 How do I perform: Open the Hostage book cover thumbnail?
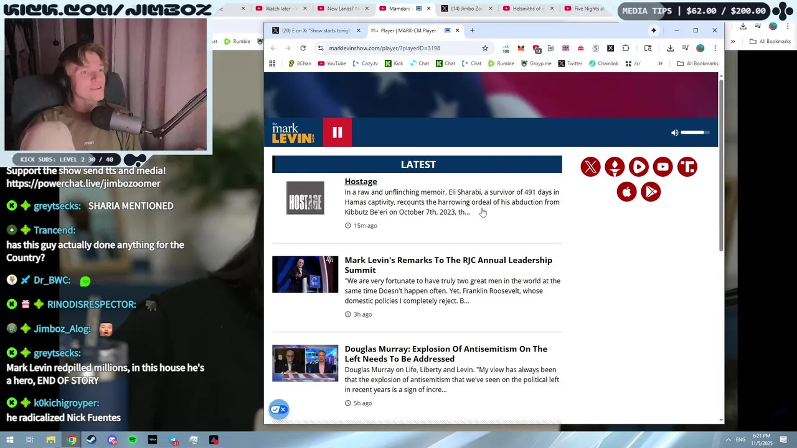pyautogui.click(x=305, y=198)
